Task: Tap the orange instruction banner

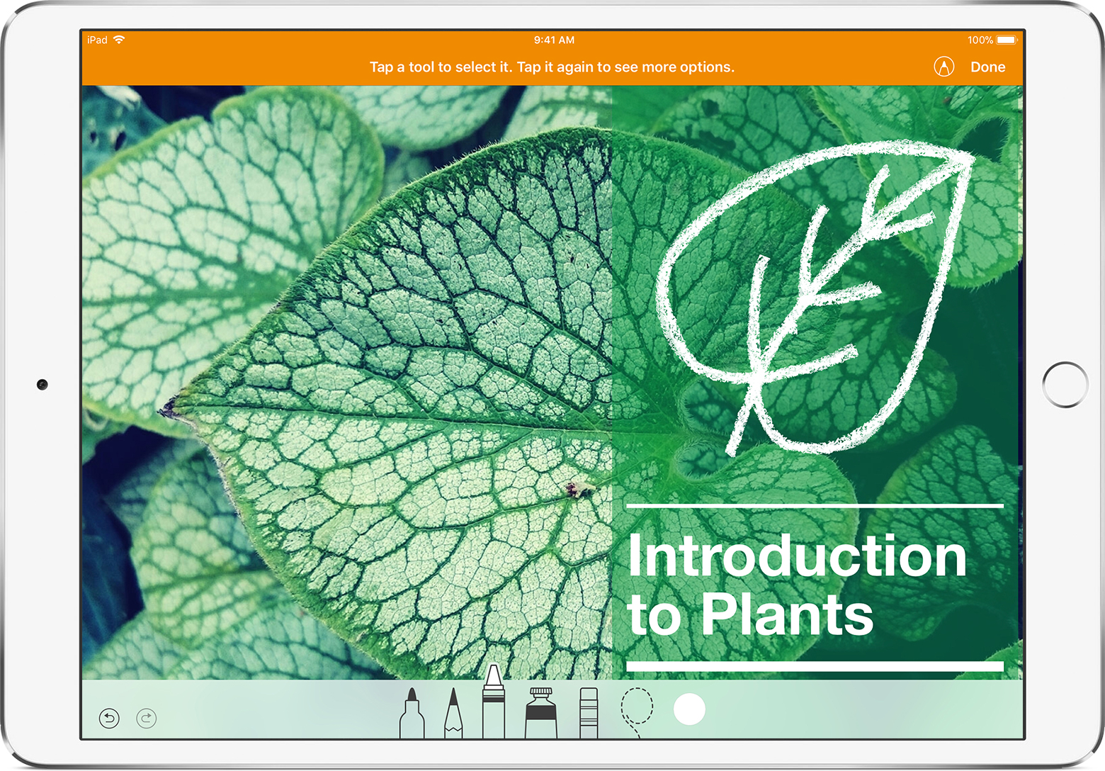Action: click(x=552, y=67)
